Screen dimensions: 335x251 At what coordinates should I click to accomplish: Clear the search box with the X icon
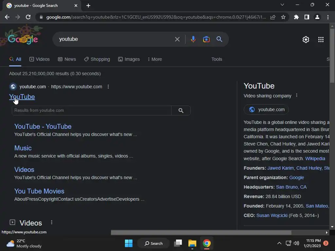(177, 39)
